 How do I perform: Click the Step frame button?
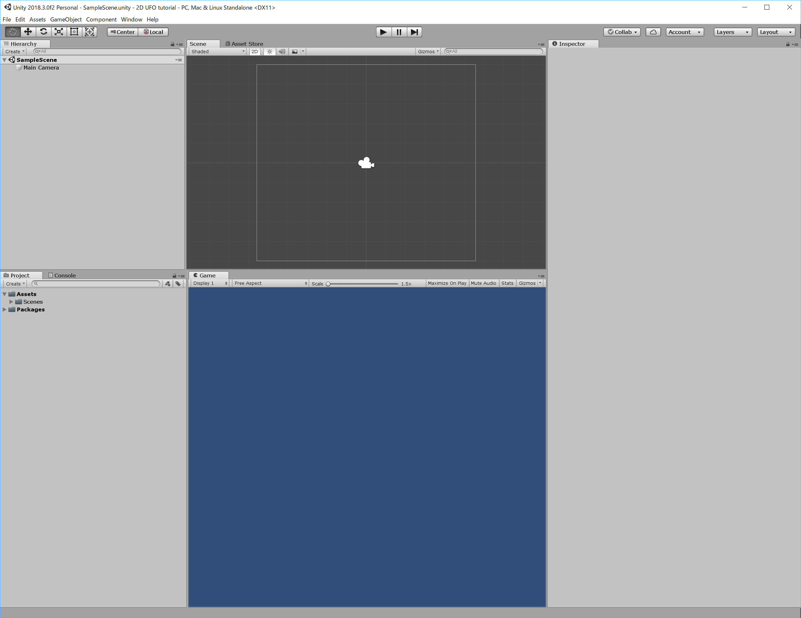coord(414,32)
